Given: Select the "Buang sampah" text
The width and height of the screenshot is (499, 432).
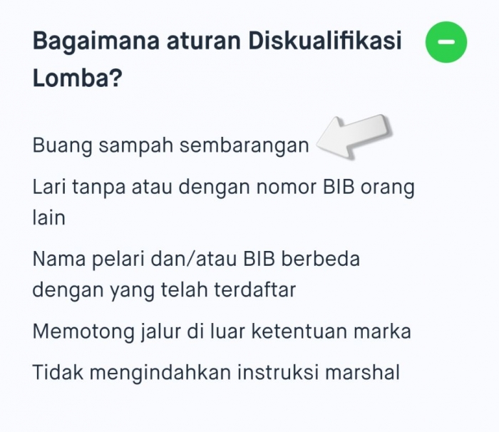Looking at the screenshot, I should [x=103, y=145].
